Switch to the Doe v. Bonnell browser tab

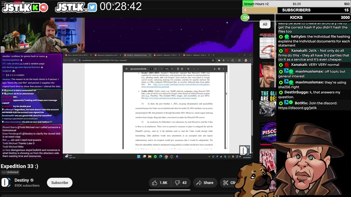[x=78, y=55]
